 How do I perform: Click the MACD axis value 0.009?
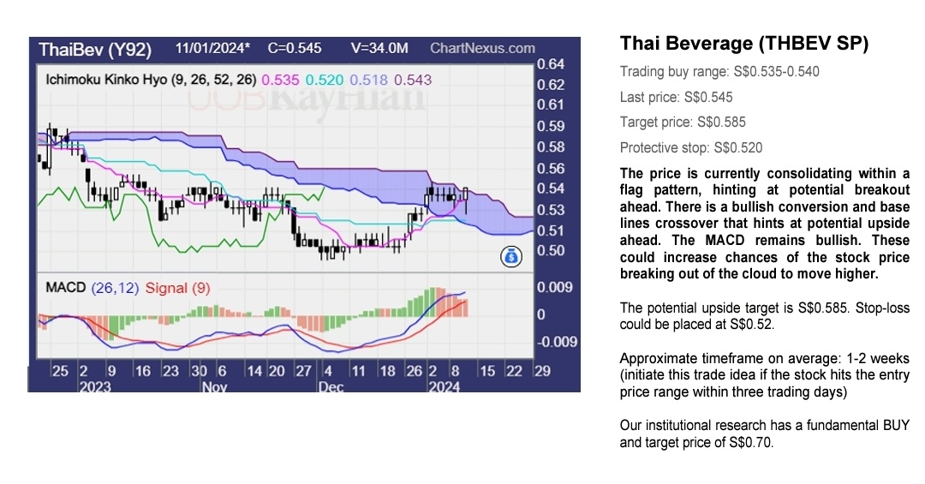554,288
